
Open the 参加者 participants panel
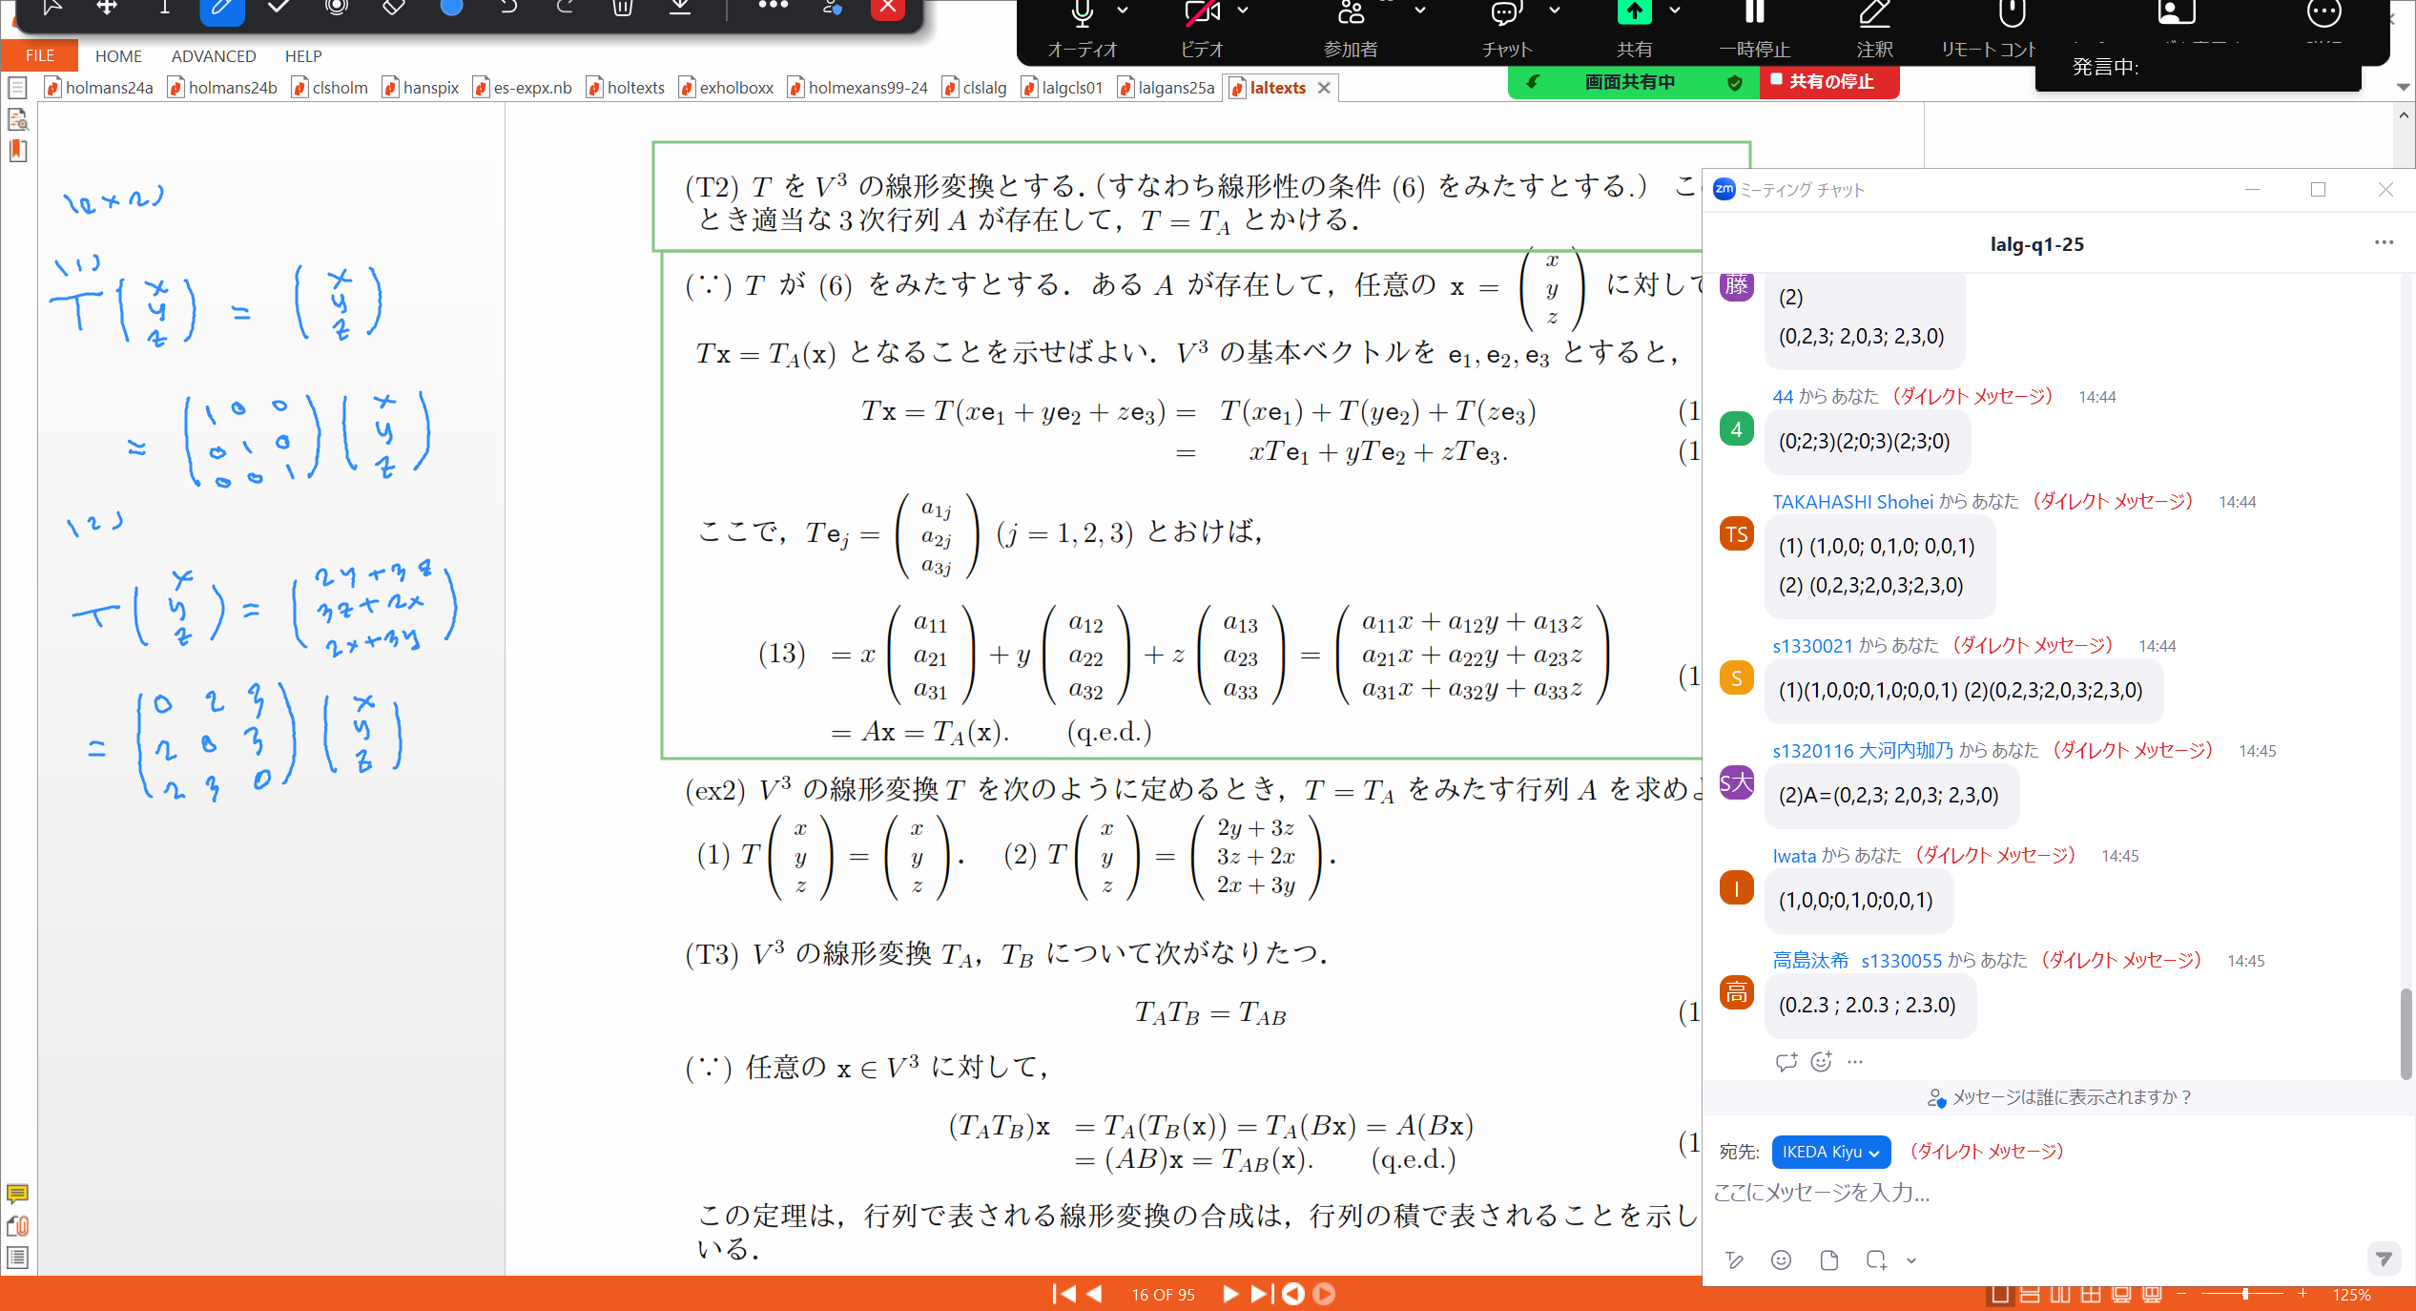point(1351,29)
